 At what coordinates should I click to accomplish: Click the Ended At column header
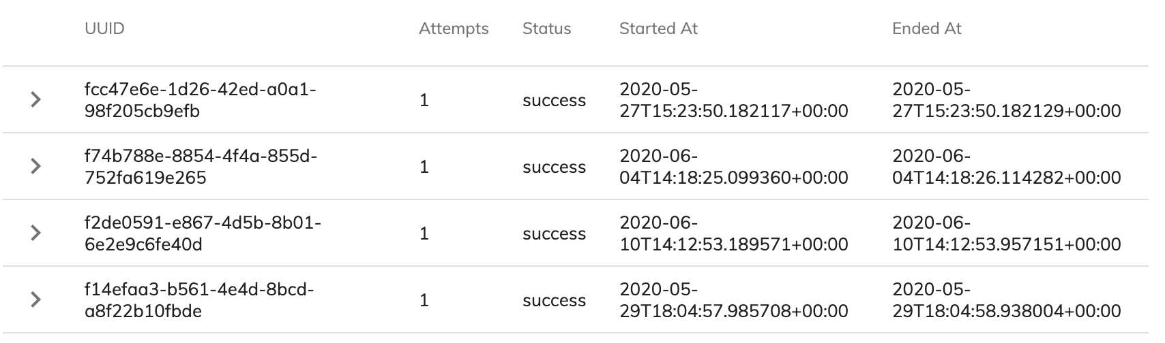(x=926, y=29)
